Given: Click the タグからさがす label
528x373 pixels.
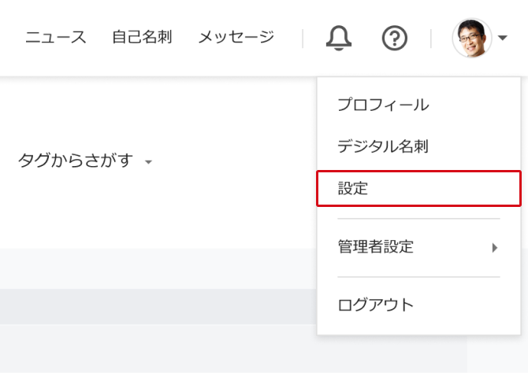Looking at the screenshot, I should click(75, 161).
